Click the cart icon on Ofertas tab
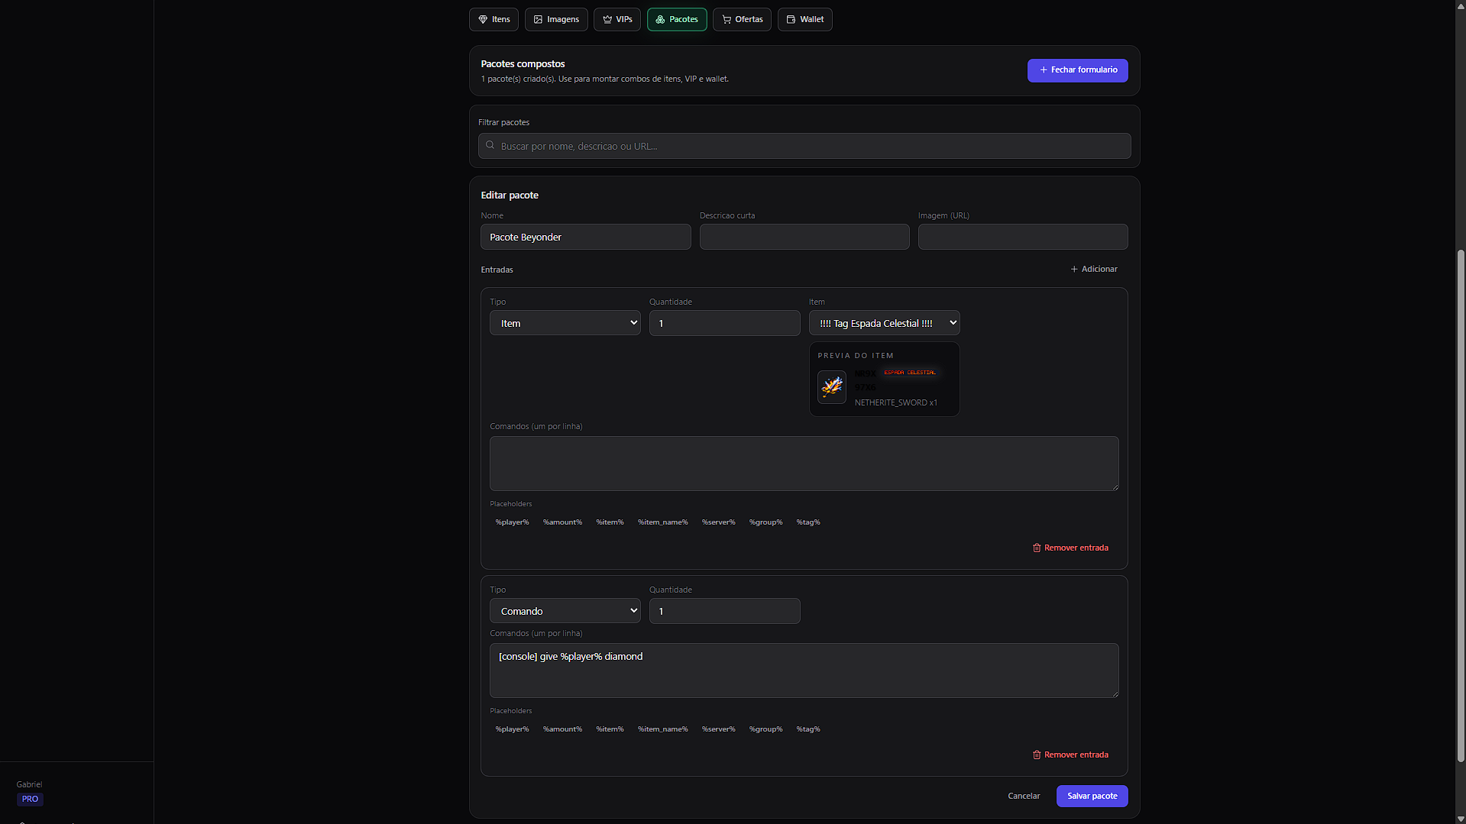Screen dimensions: 1466x824 point(727,20)
